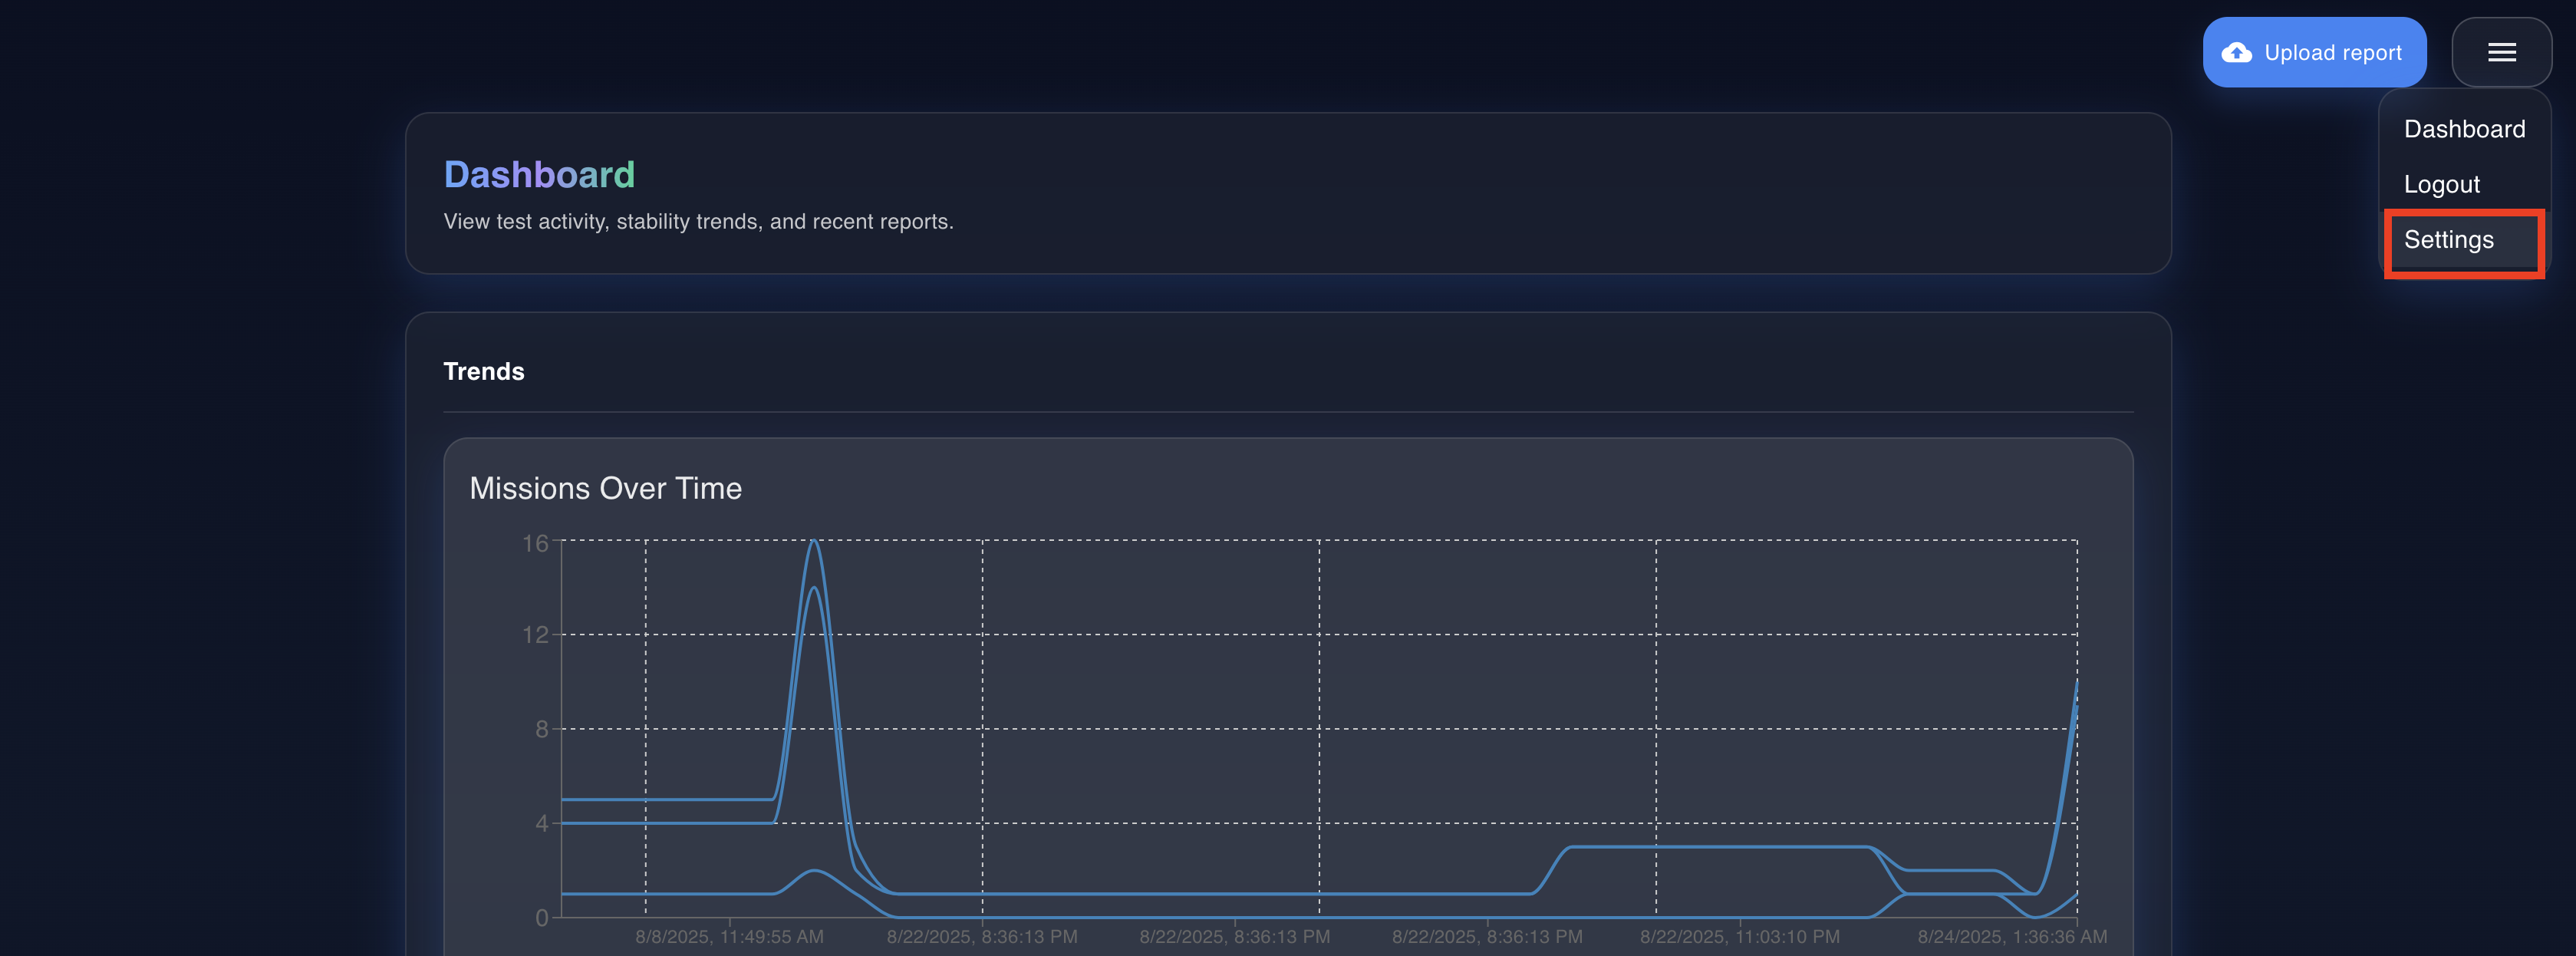The height and width of the screenshot is (956, 2576).
Task: Click the y-axis value 8
Action: click(541, 729)
